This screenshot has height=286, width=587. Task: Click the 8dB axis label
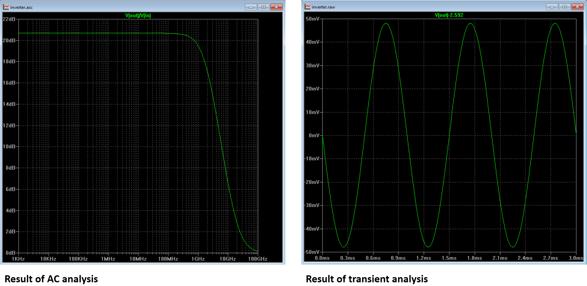tap(11, 168)
